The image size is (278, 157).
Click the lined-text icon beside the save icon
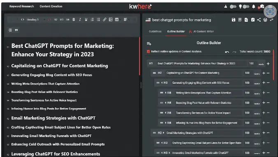pos(240,20)
